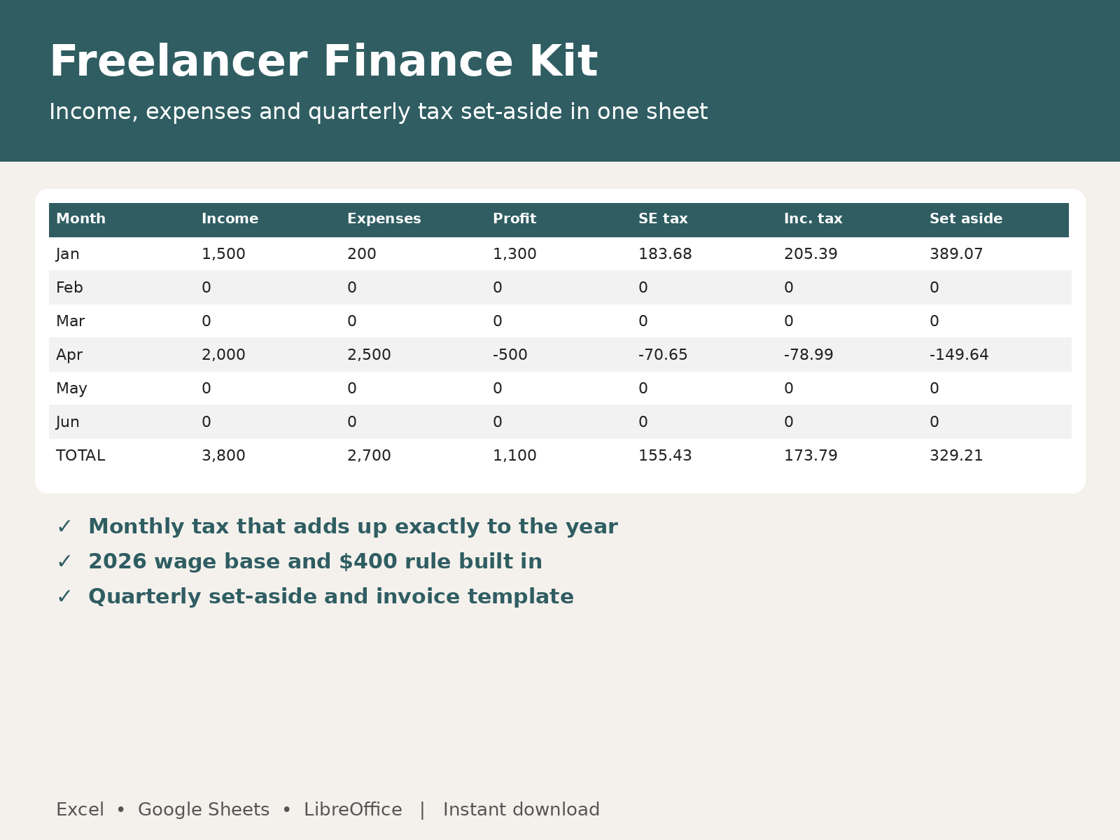The width and height of the screenshot is (1120, 840).
Task: Select the SE tax value -70.65
Action: pyautogui.click(x=663, y=355)
